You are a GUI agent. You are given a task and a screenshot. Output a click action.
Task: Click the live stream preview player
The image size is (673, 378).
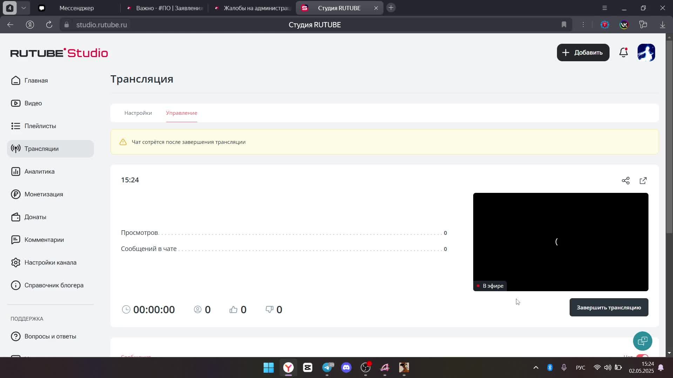coord(560,241)
